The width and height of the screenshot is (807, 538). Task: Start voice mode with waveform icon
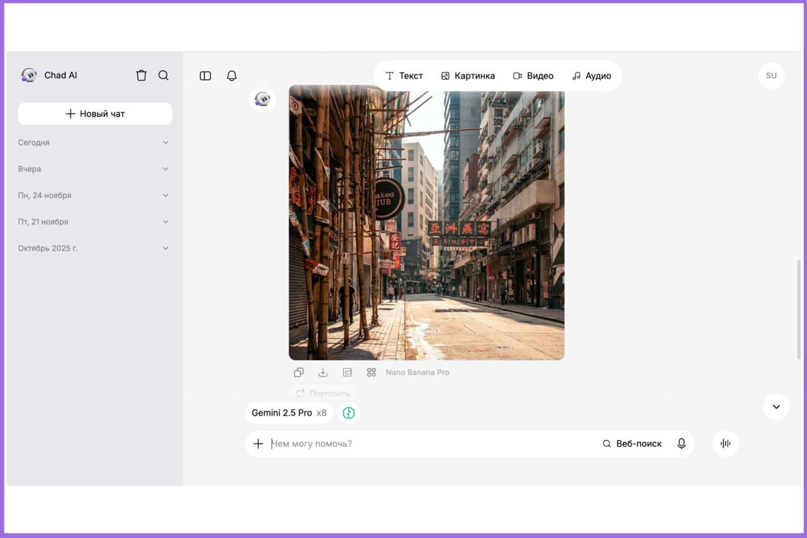coord(725,444)
